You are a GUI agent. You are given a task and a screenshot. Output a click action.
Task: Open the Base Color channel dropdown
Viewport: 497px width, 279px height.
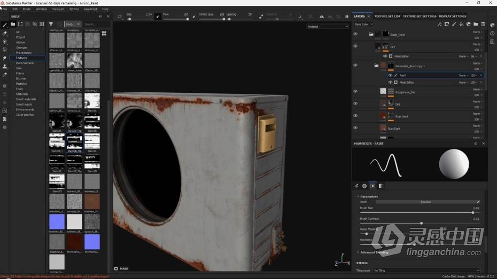tap(363, 24)
